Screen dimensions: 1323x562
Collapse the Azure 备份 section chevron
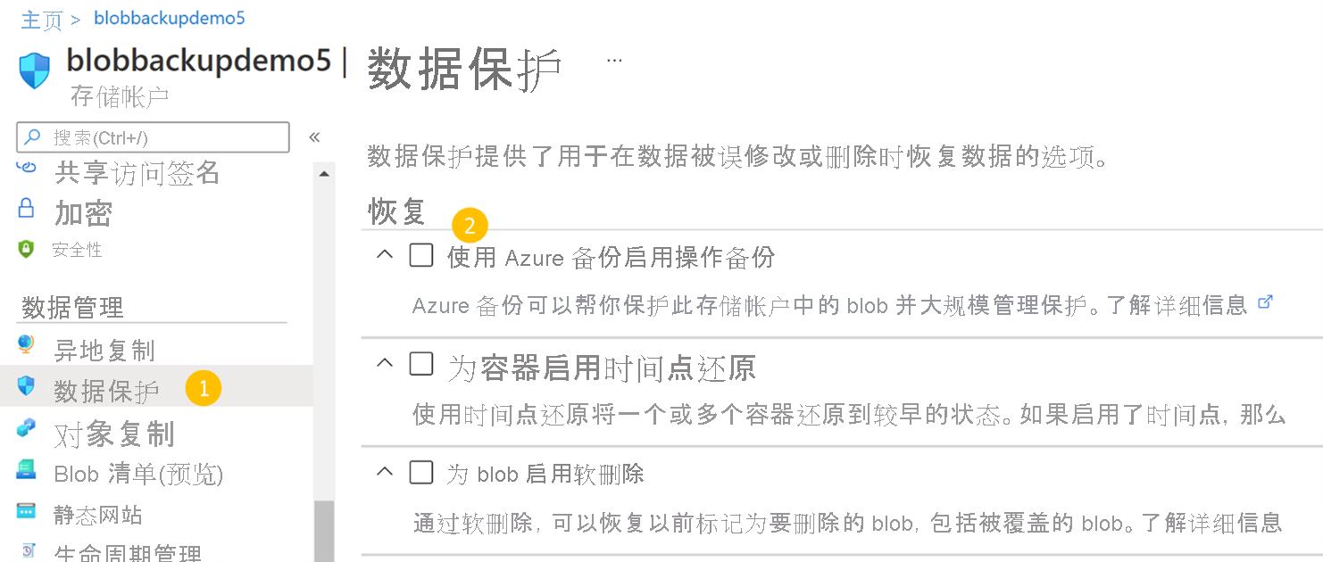[384, 254]
